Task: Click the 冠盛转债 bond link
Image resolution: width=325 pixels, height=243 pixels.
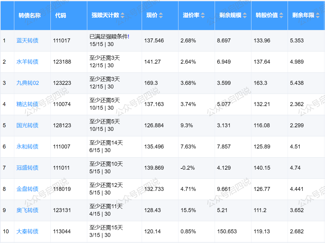Action: click(27, 168)
